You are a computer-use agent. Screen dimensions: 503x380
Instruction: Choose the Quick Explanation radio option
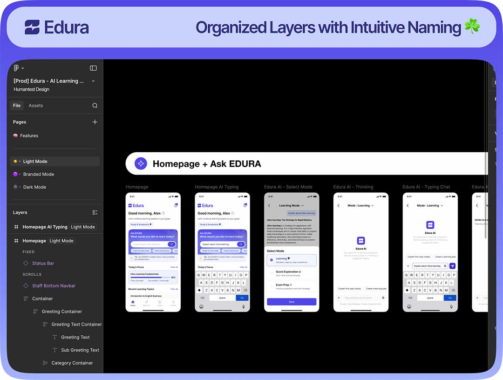pos(272,273)
